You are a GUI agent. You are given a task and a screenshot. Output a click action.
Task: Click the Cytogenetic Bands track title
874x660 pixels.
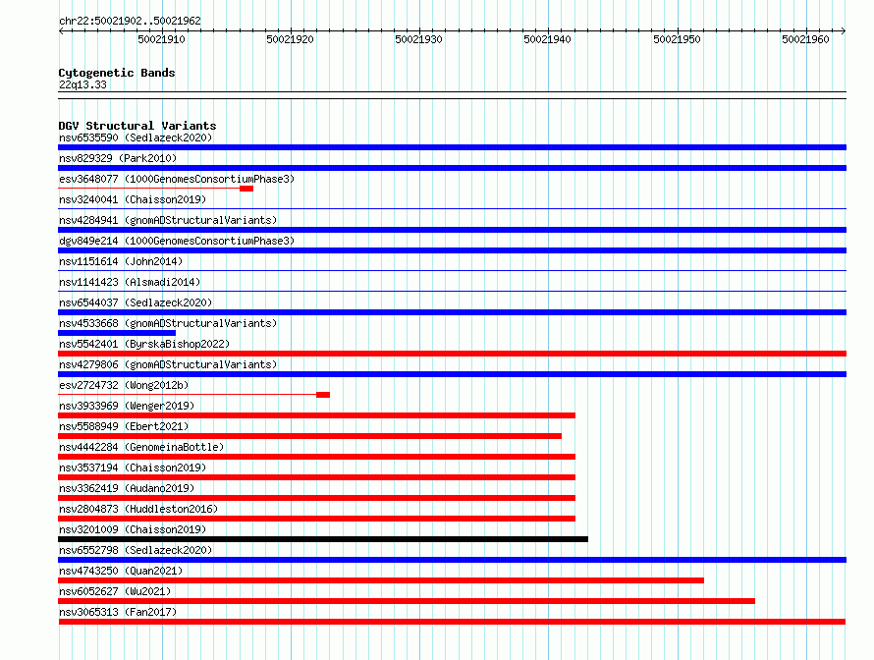117,73
